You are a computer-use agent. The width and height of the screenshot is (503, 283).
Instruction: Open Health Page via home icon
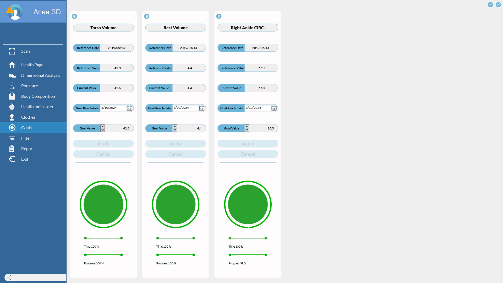[12, 65]
